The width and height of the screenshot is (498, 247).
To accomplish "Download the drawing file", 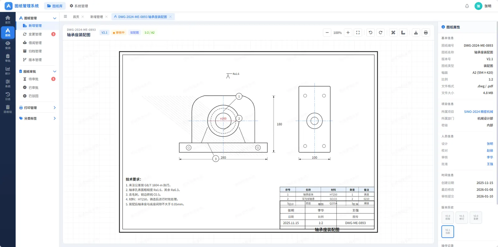I will pos(416,33).
